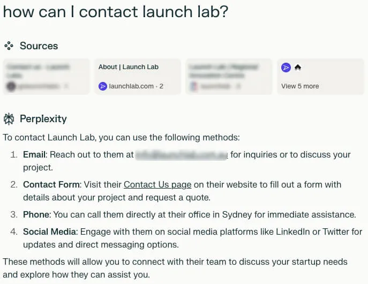368x284 pixels.
Task: Click the Sources dots icon
Action: (x=9, y=46)
